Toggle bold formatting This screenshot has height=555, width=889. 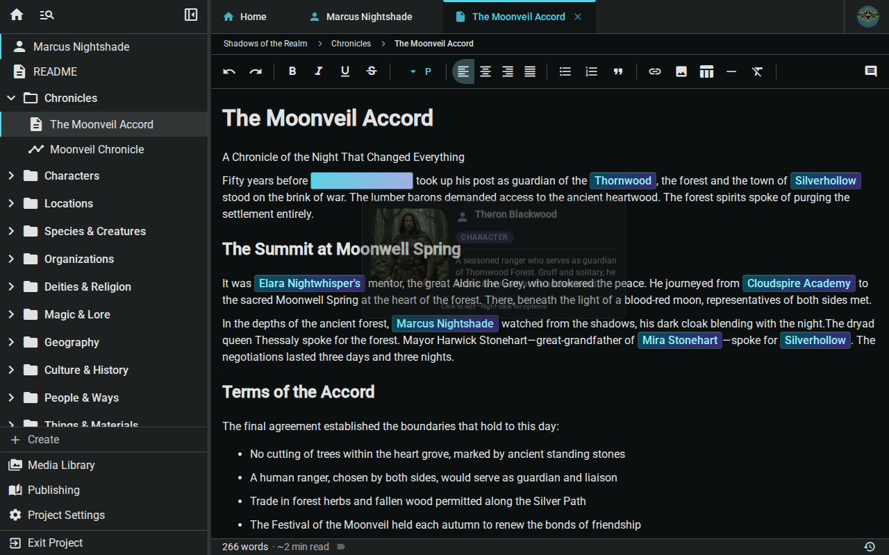click(x=292, y=71)
